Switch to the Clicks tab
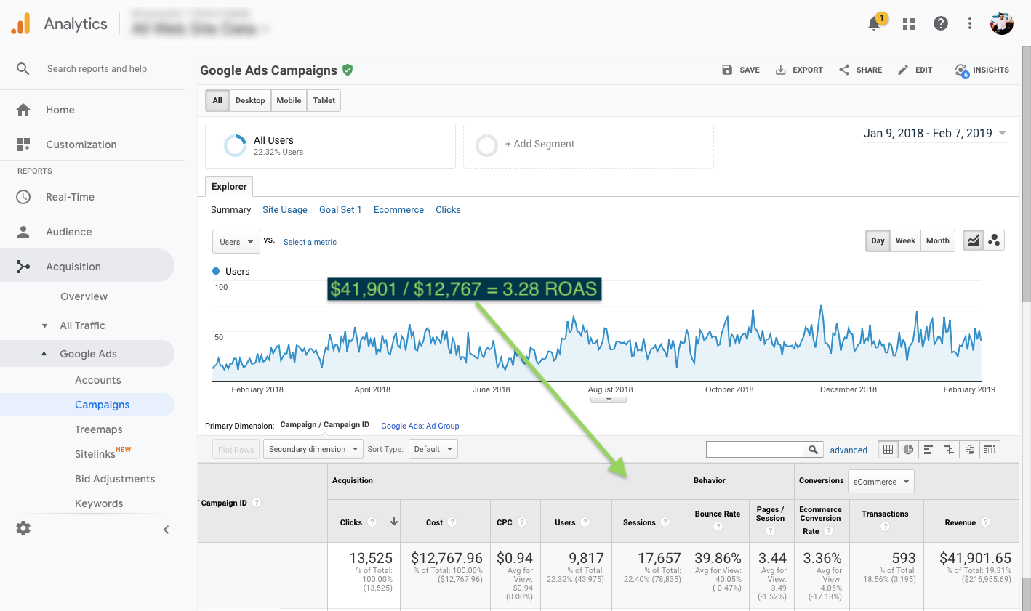The width and height of the screenshot is (1031, 611). click(448, 209)
